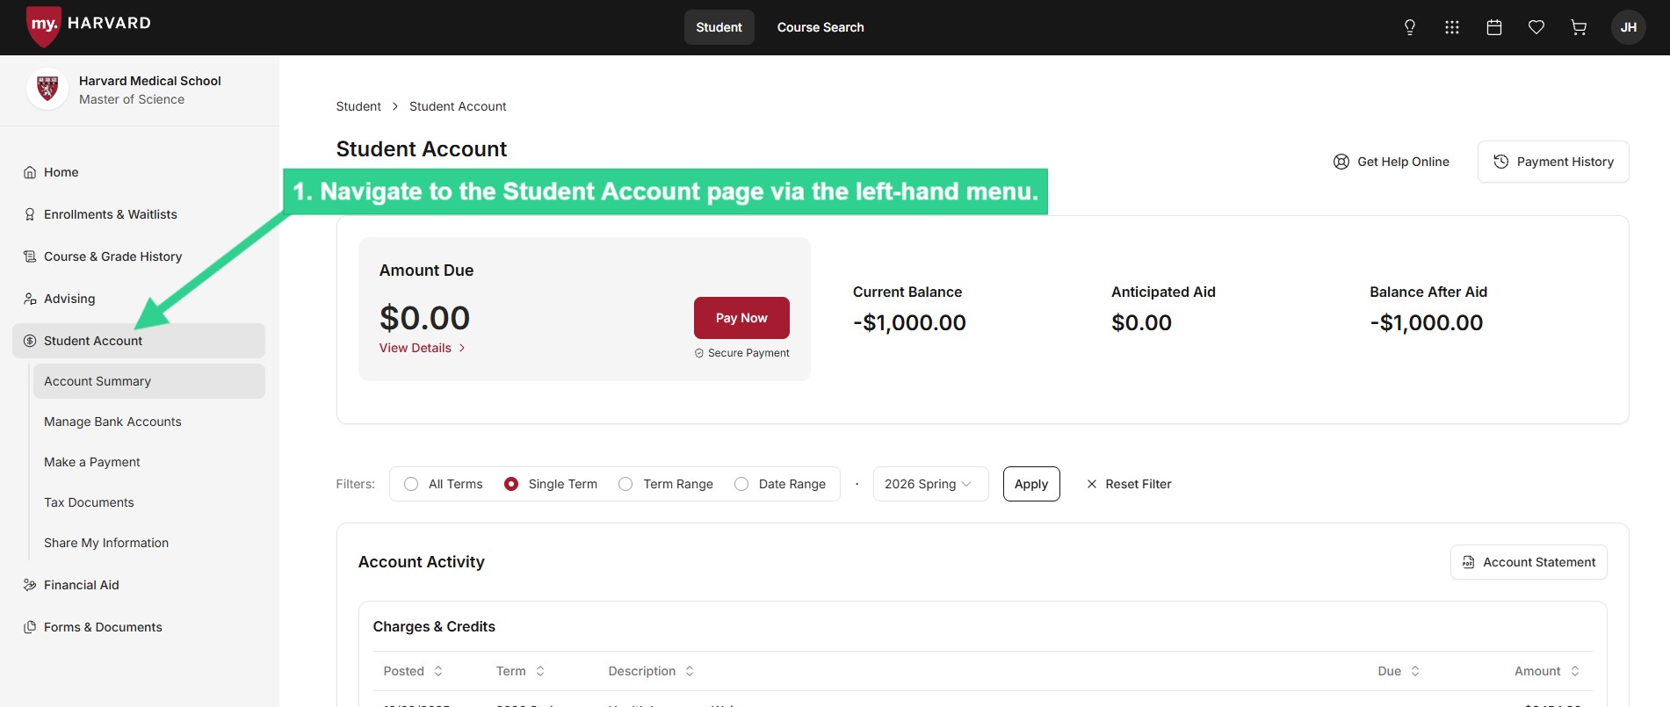Switch to the Course Search tab
Screen dimensions: 1670x707
click(x=821, y=27)
